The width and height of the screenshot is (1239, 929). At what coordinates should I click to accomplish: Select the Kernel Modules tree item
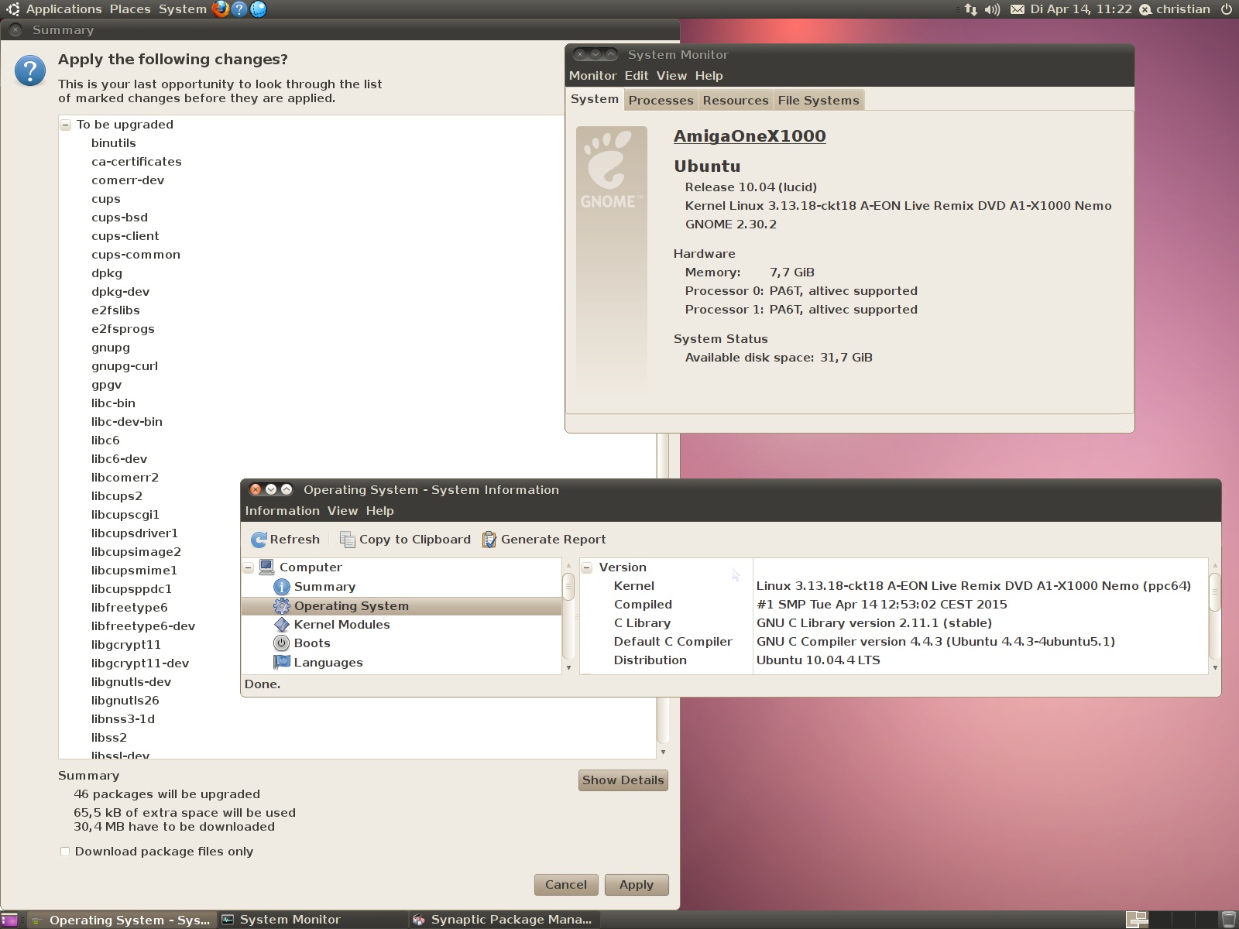tap(341, 625)
